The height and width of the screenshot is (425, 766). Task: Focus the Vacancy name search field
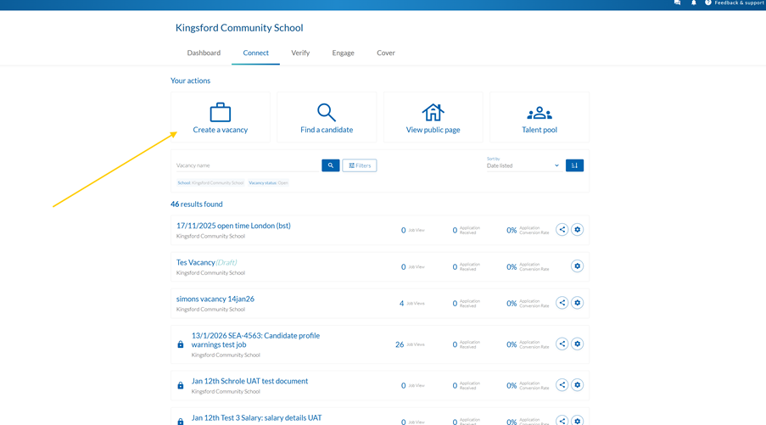(247, 165)
